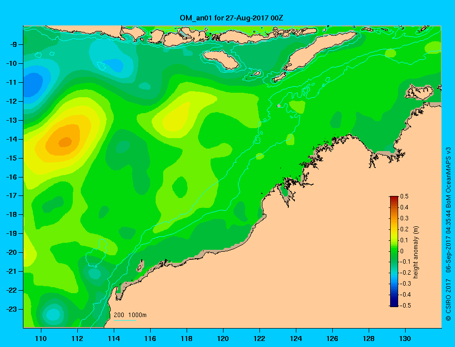Screen dimensions: 455x347
Task: Click the latitude axis label "-12"
Action: point(11,102)
